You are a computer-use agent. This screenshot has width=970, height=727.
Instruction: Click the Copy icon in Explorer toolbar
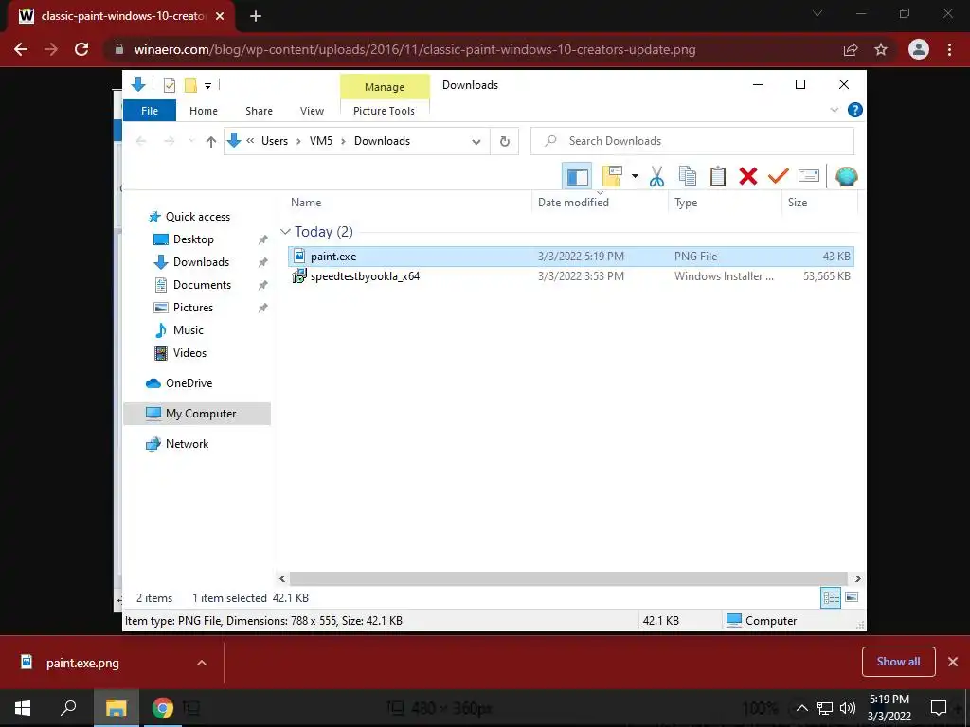[x=688, y=176]
